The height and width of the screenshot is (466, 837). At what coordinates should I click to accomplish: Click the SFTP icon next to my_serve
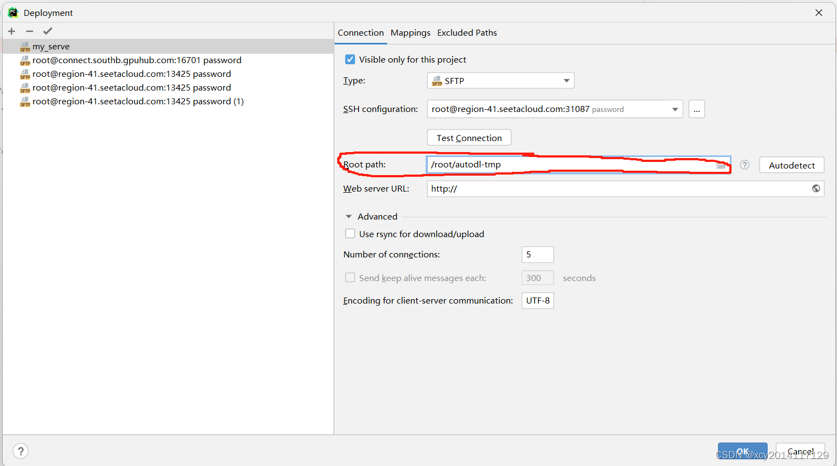tap(25, 46)
